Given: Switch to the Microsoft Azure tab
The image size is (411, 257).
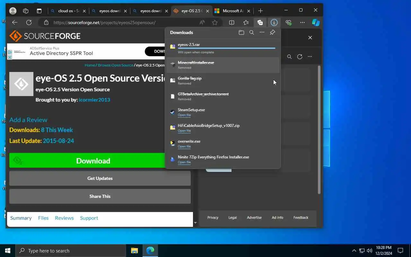Looking at the screenshot, I should 233,11.
